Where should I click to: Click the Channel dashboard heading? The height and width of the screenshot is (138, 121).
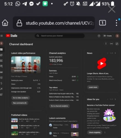[x=21, y=44]
